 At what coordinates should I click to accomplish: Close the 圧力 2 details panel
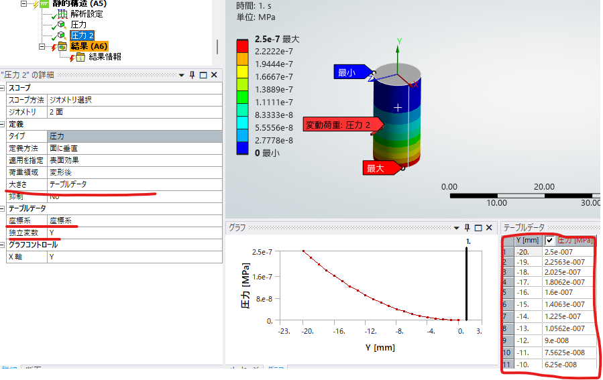(x=214, y=75)
